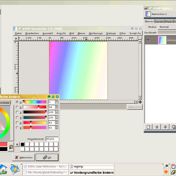Open the Ebene menu
The height and width of the screenshot is (176, 176).
coord(81,33)
